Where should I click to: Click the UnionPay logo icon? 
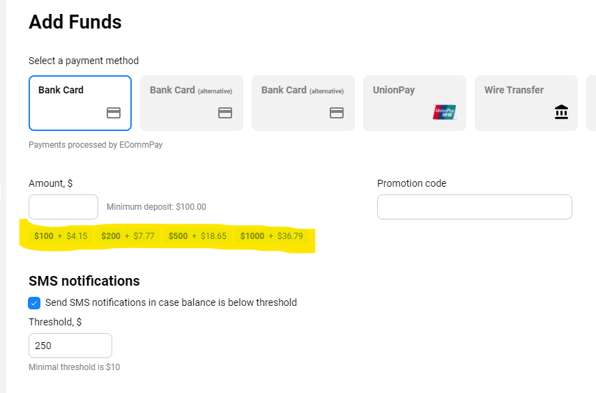(444, 112)
